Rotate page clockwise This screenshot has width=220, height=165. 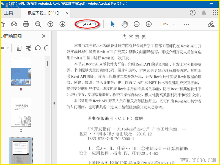(46, 48)
